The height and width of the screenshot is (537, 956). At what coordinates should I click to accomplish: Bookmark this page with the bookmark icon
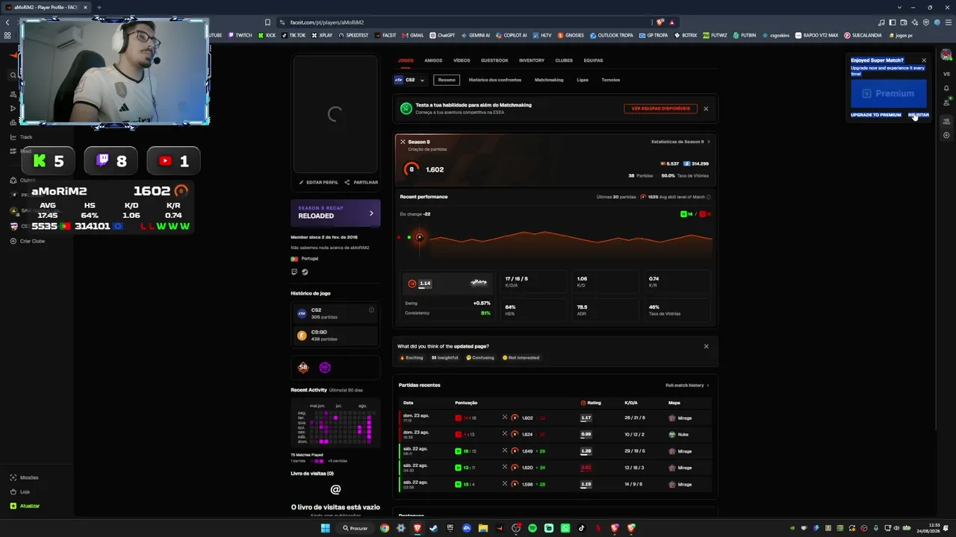[x=267, y=22]
